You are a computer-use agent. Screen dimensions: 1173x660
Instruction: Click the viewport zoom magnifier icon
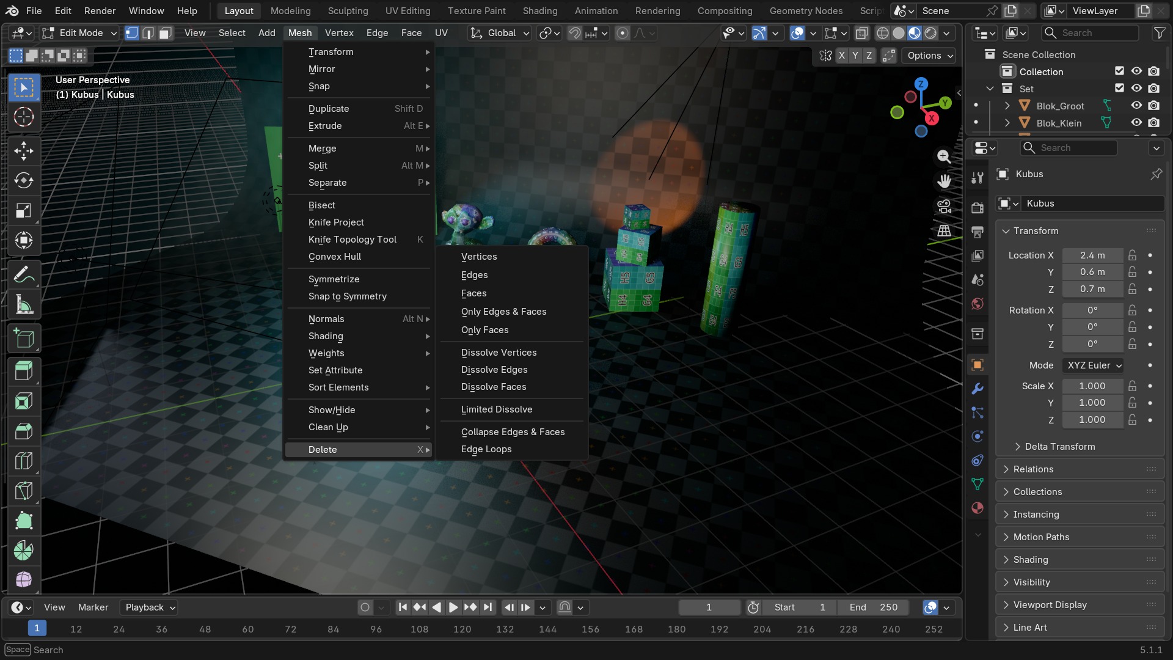click(944, 156)
